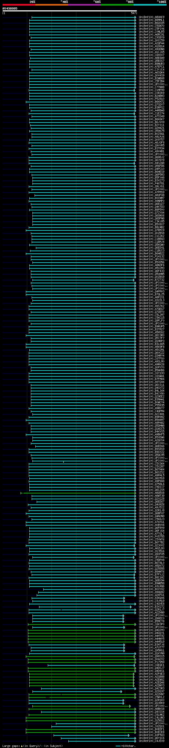The height and width of the screenshot is (748, 169).
Task: Click hit name UniRef100_A6ZLD0
Action: (151, 548)
